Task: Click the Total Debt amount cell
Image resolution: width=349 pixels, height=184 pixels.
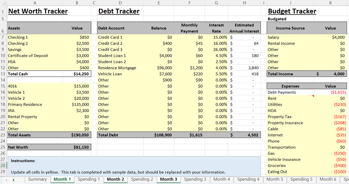Action: (x=159, y=135)
